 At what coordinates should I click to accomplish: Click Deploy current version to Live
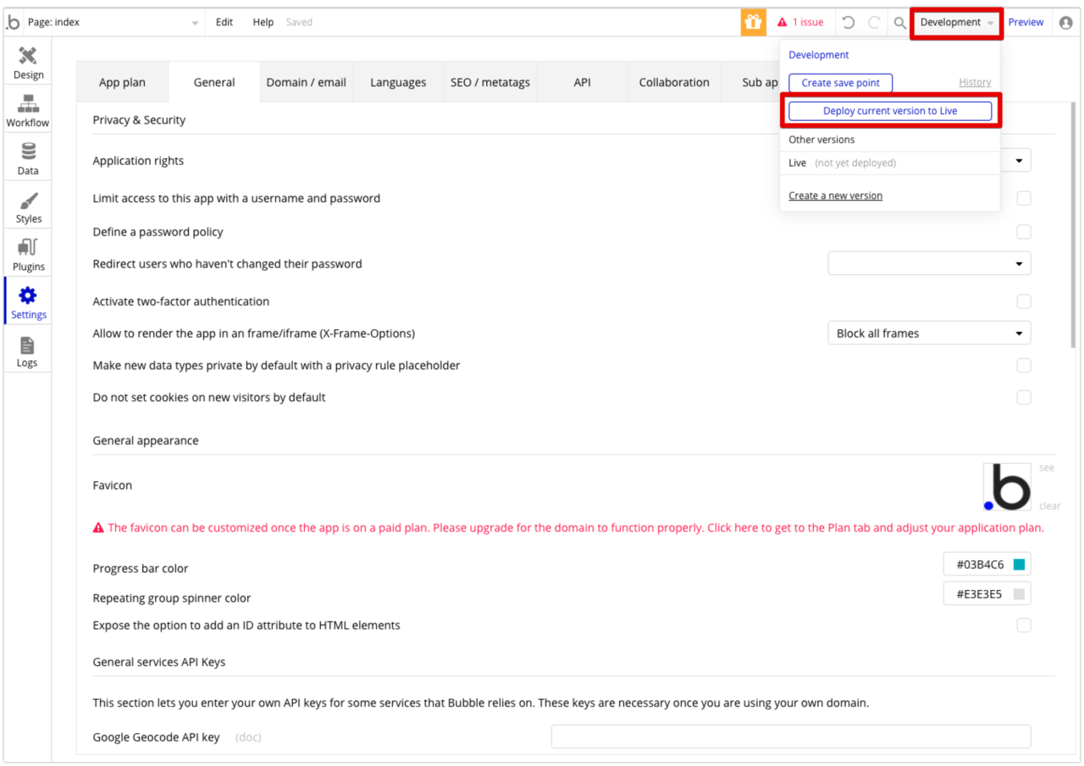(890, 111)
